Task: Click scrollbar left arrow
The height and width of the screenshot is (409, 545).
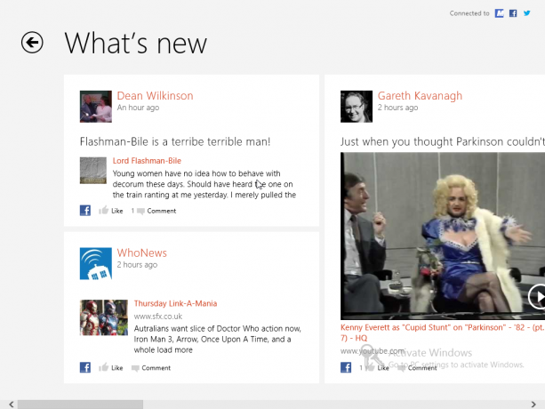Action: (x=12, y=405)
